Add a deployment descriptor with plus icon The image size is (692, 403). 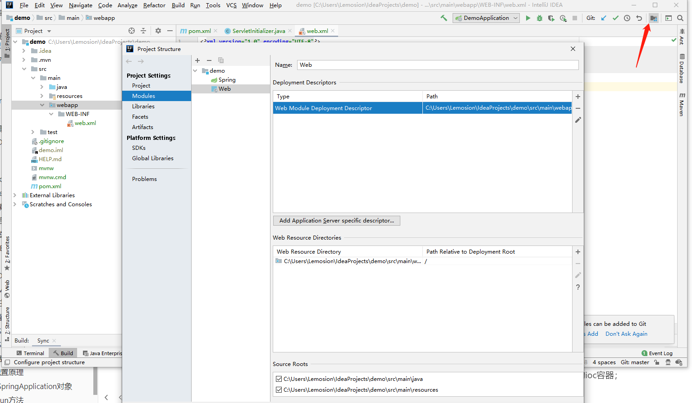click(x=578, y=97)
